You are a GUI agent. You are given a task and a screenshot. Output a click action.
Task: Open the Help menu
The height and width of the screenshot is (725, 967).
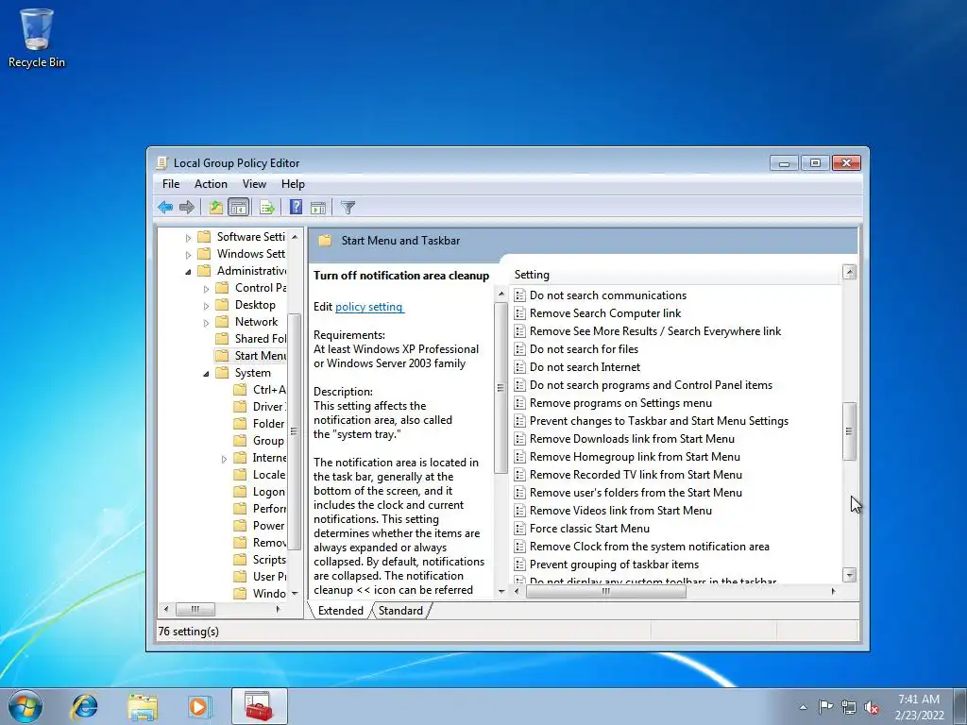[x=293, y=184]
